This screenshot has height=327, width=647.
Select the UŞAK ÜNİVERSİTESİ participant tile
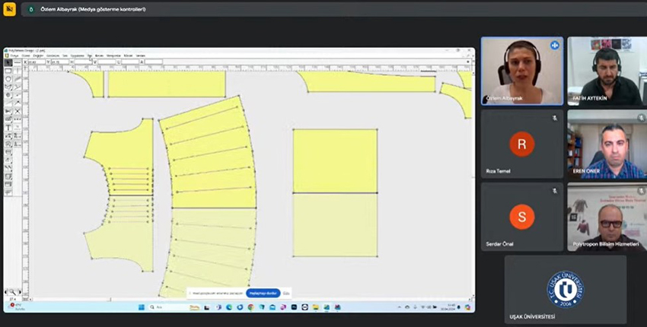(x=565, y=289)
